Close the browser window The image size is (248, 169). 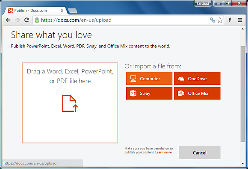[239, 3]
